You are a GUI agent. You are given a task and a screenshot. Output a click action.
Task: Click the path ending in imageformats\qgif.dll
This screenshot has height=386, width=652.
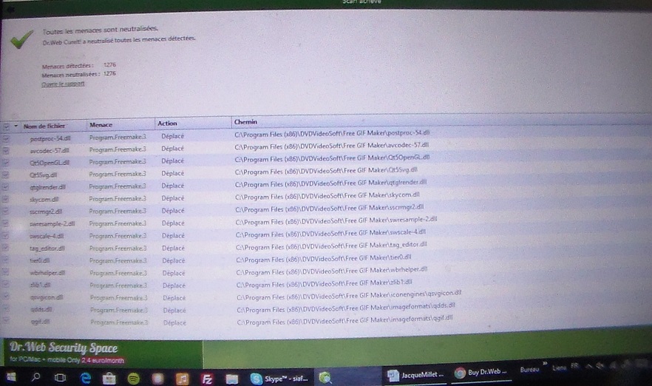(344, 320)
